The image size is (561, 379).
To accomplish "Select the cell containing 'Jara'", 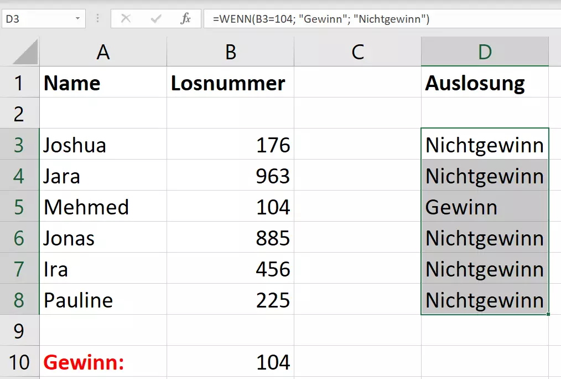I will [103, 176].
